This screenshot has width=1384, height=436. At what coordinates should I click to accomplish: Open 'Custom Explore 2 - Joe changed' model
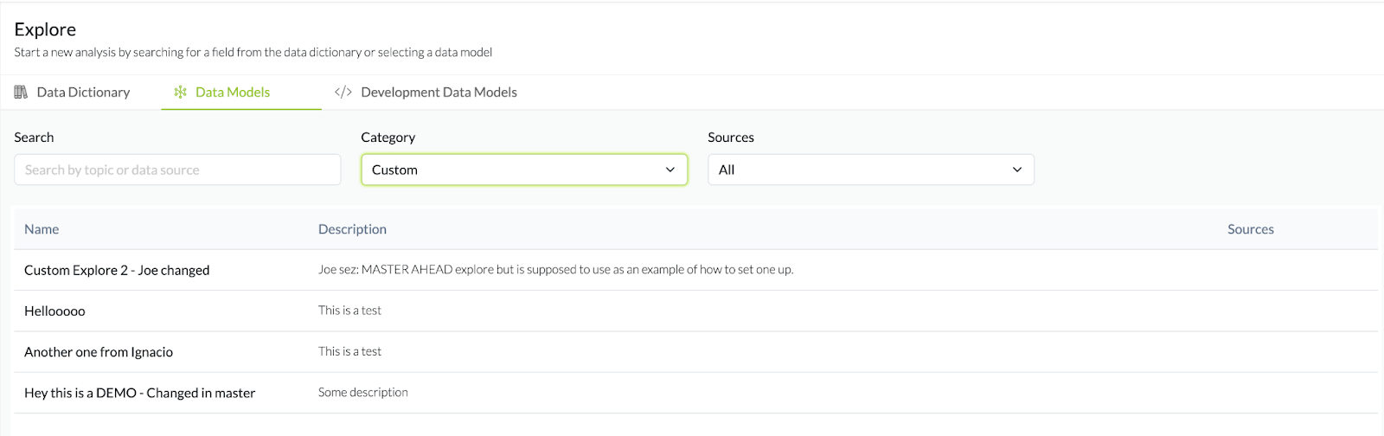(117, 270)
